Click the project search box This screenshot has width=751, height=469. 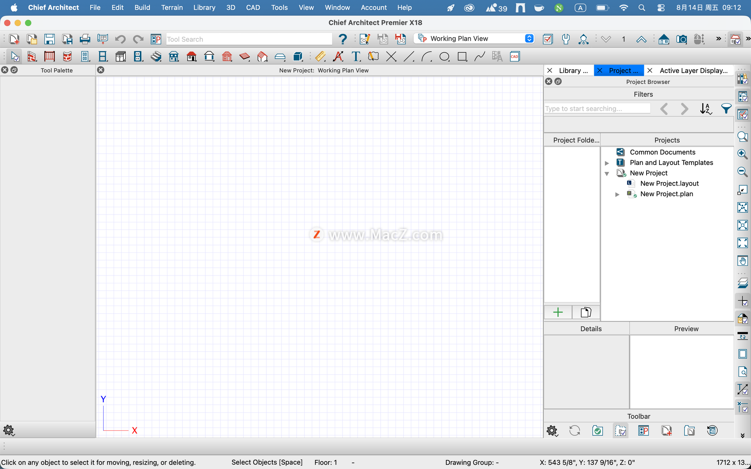(597, 109)
